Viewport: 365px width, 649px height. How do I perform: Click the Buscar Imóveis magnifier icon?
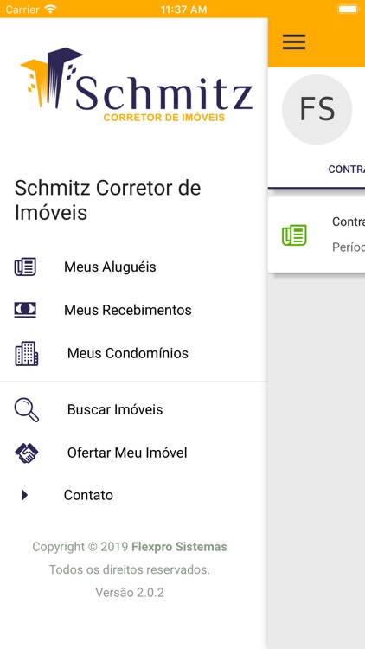pyautogui.click(x=27, y=410)
